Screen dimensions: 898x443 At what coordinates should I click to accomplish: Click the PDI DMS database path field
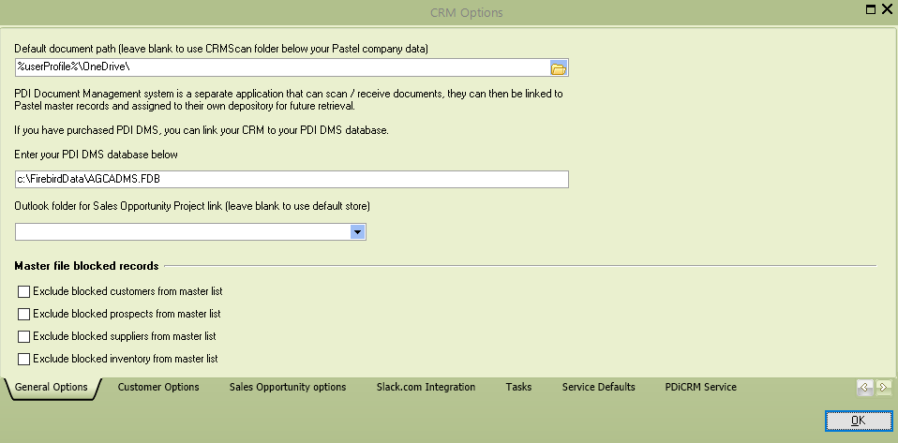tap(292, 179)
